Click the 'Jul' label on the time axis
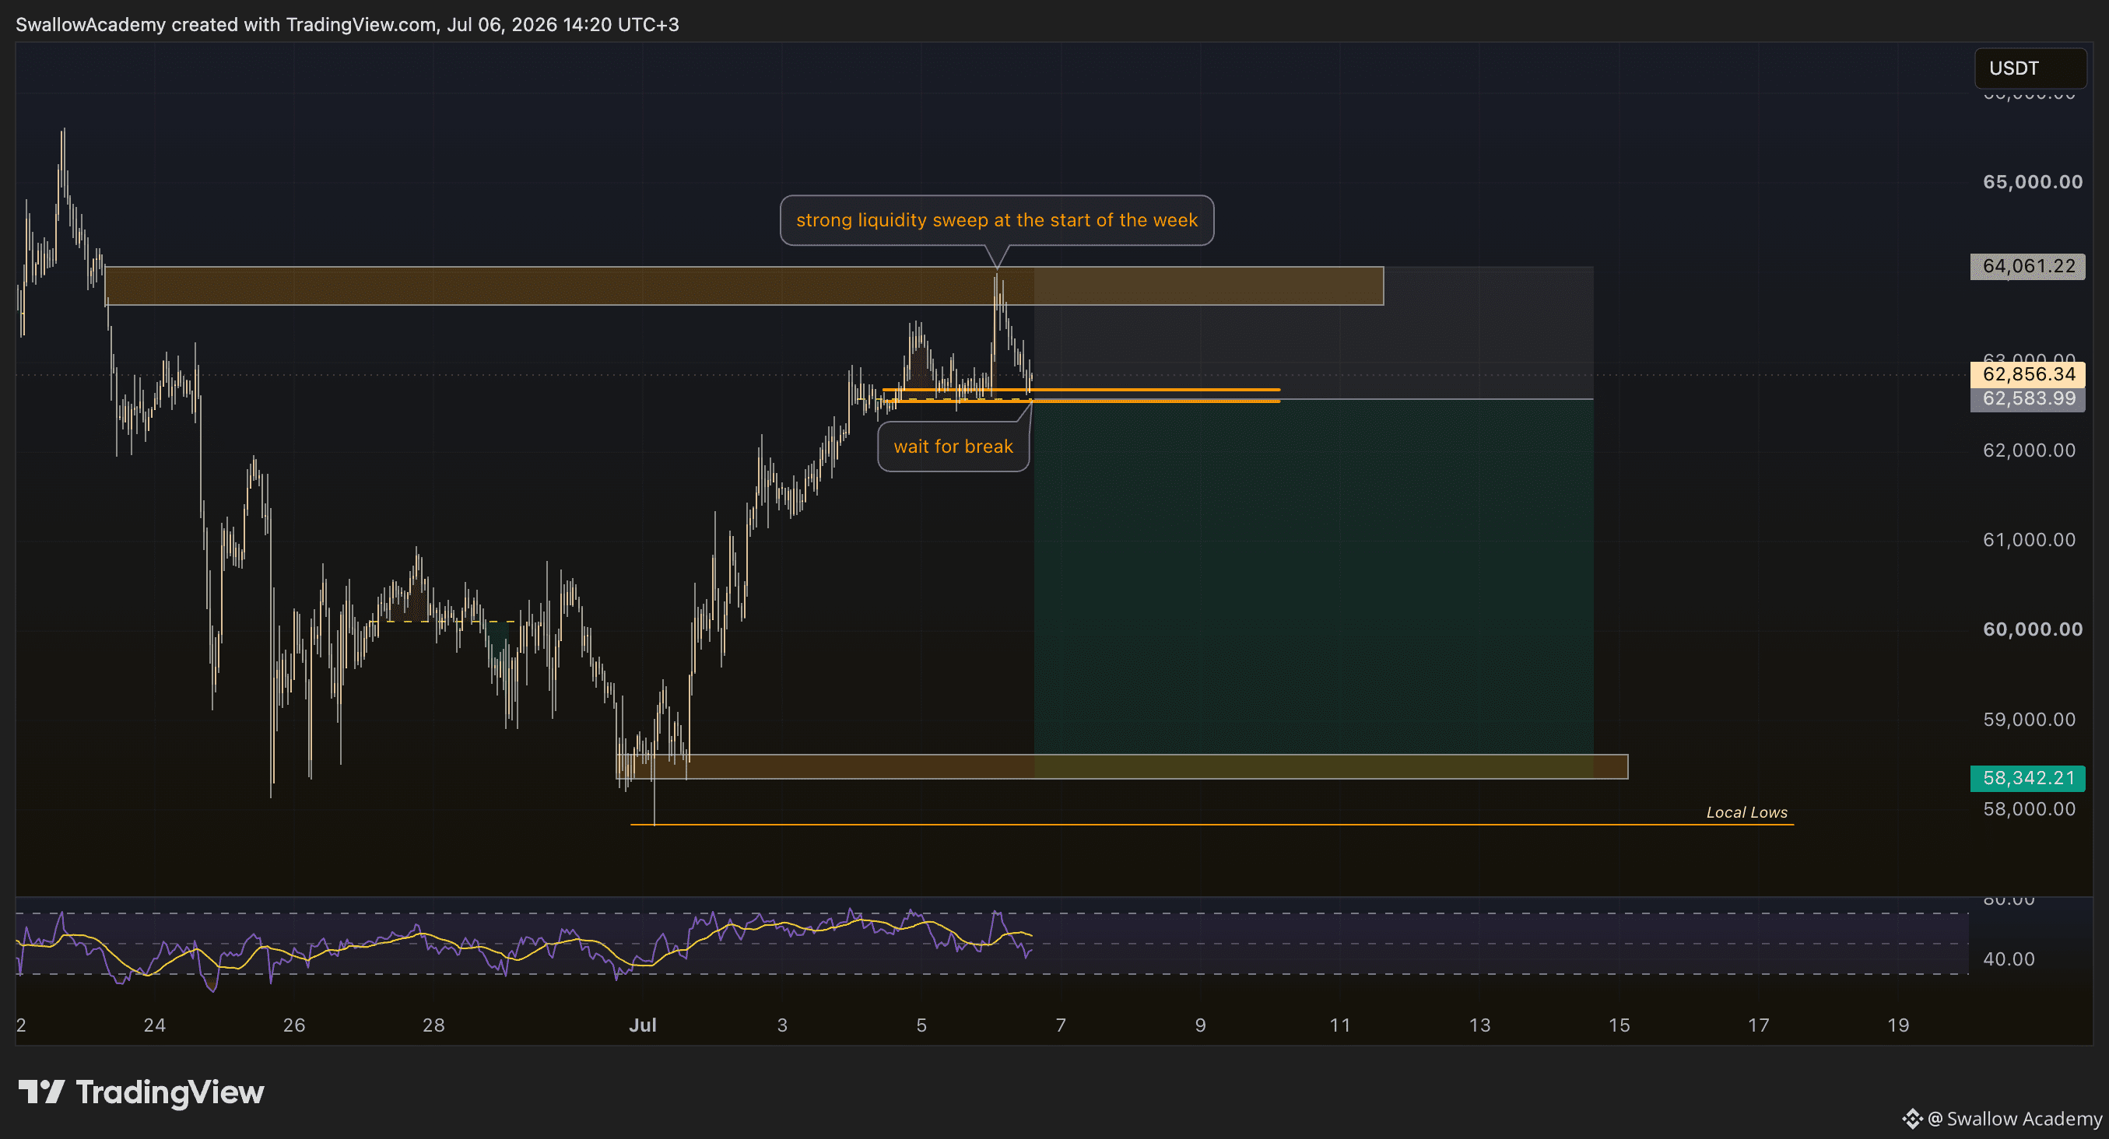The height and width of the screenshot is (1139, 2109). tap(643, 1025)
